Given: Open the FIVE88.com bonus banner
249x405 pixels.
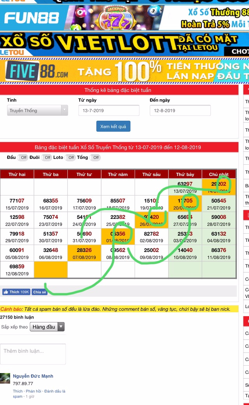Looking at the screenshot, I should [124, 71].
